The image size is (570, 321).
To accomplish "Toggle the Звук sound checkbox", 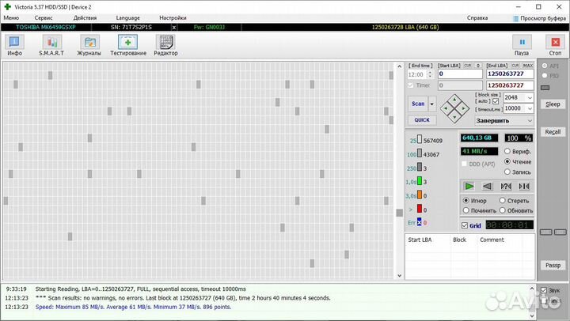I will click(x=543, y=290).
